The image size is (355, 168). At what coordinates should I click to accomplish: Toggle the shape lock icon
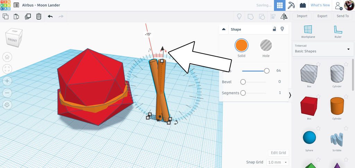coord(274,29)
